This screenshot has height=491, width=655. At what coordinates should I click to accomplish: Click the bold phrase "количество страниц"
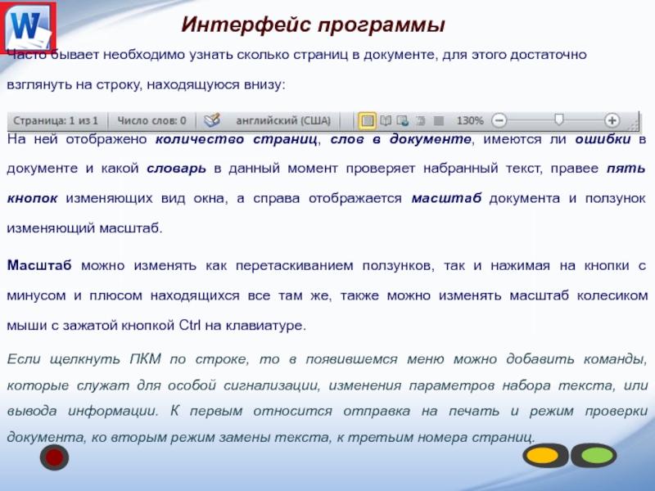pyautogui.click(x=236, y=139)
